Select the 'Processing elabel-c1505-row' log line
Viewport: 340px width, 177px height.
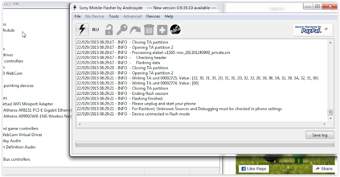pyautogui.click(x=153, y=52)
